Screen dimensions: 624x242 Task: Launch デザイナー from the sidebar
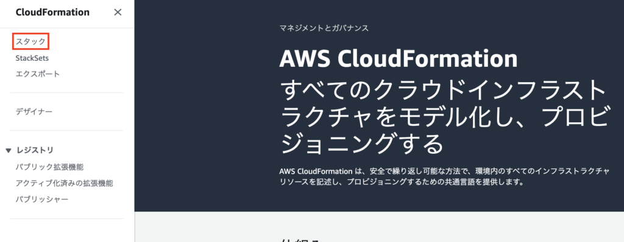coord(34,112)
